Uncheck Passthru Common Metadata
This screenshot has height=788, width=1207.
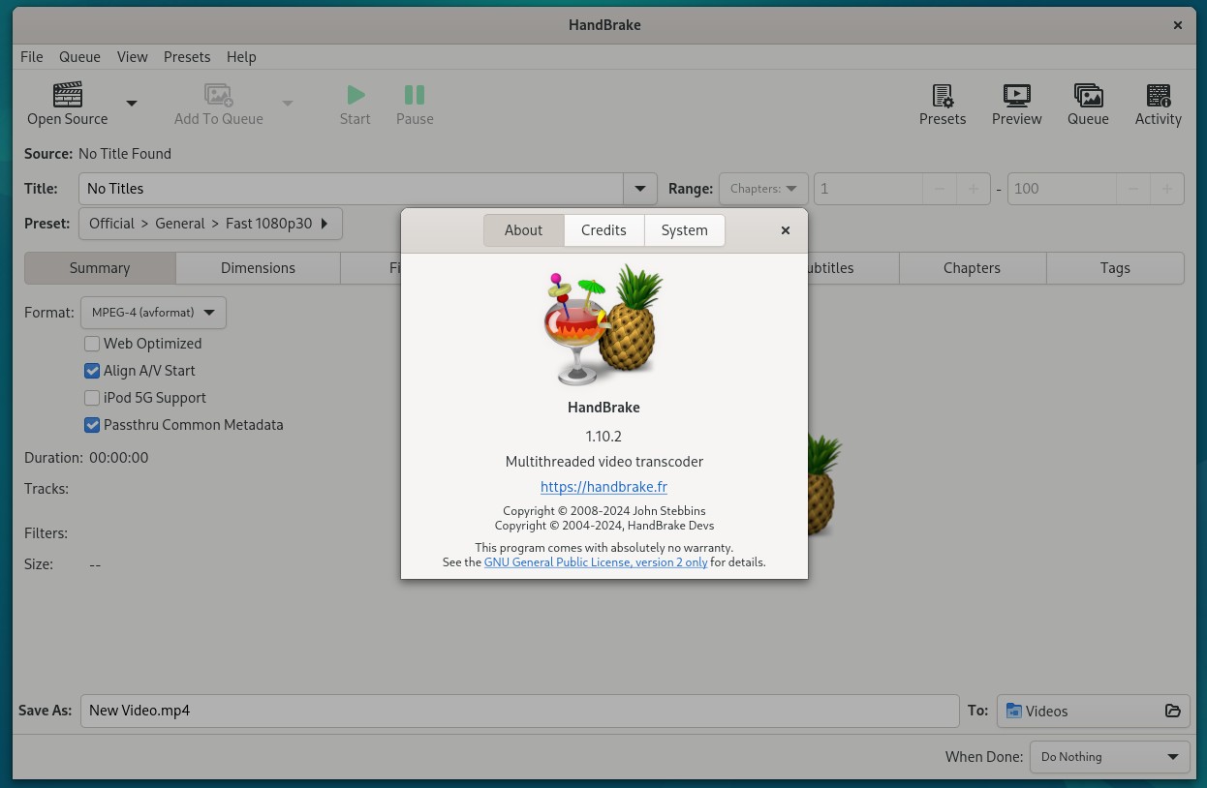pos(92,425)
